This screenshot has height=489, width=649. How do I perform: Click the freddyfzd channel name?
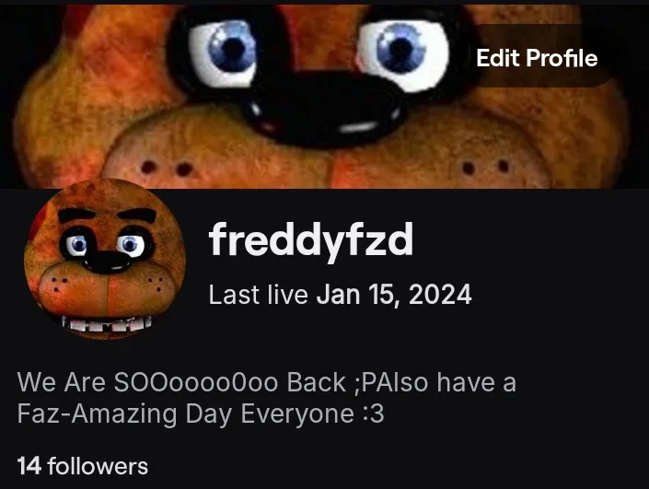[311, 240]
